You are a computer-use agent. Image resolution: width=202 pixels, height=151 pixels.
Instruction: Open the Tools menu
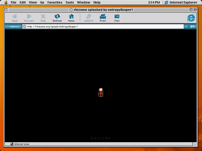coord(70,2)
